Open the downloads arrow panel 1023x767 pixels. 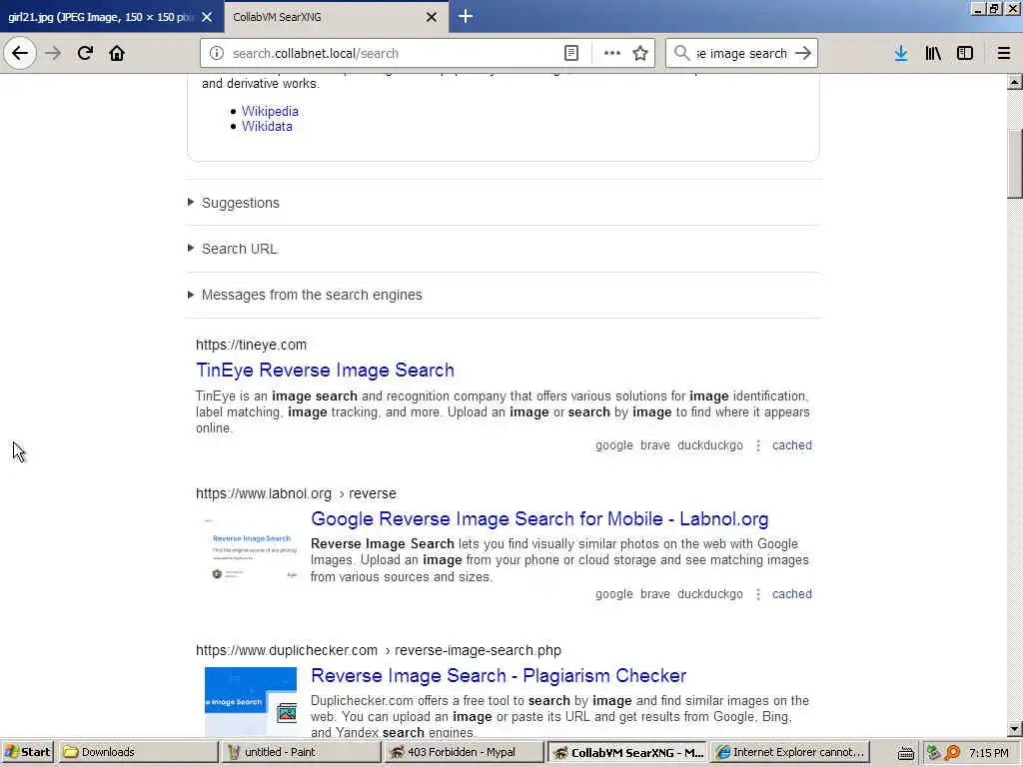click(901, 53)
